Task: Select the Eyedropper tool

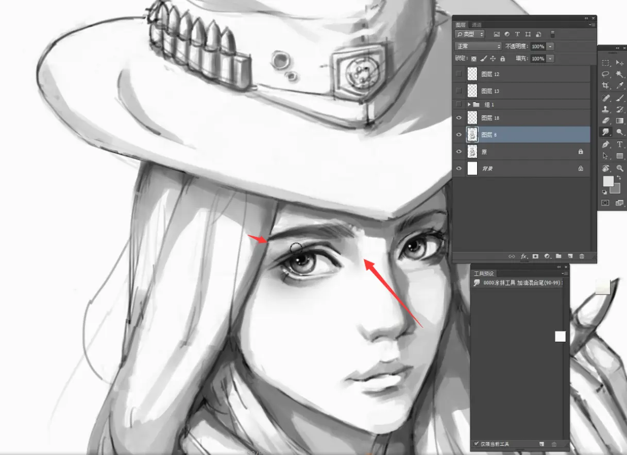Action: point(620,85)
